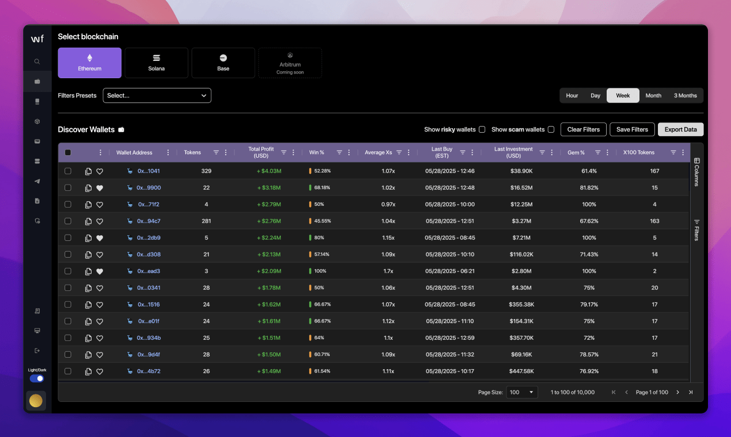The image size is (731, 437).
Task: Favorite wallet 0x...1041 with heart icon
Action: point(100,171)
